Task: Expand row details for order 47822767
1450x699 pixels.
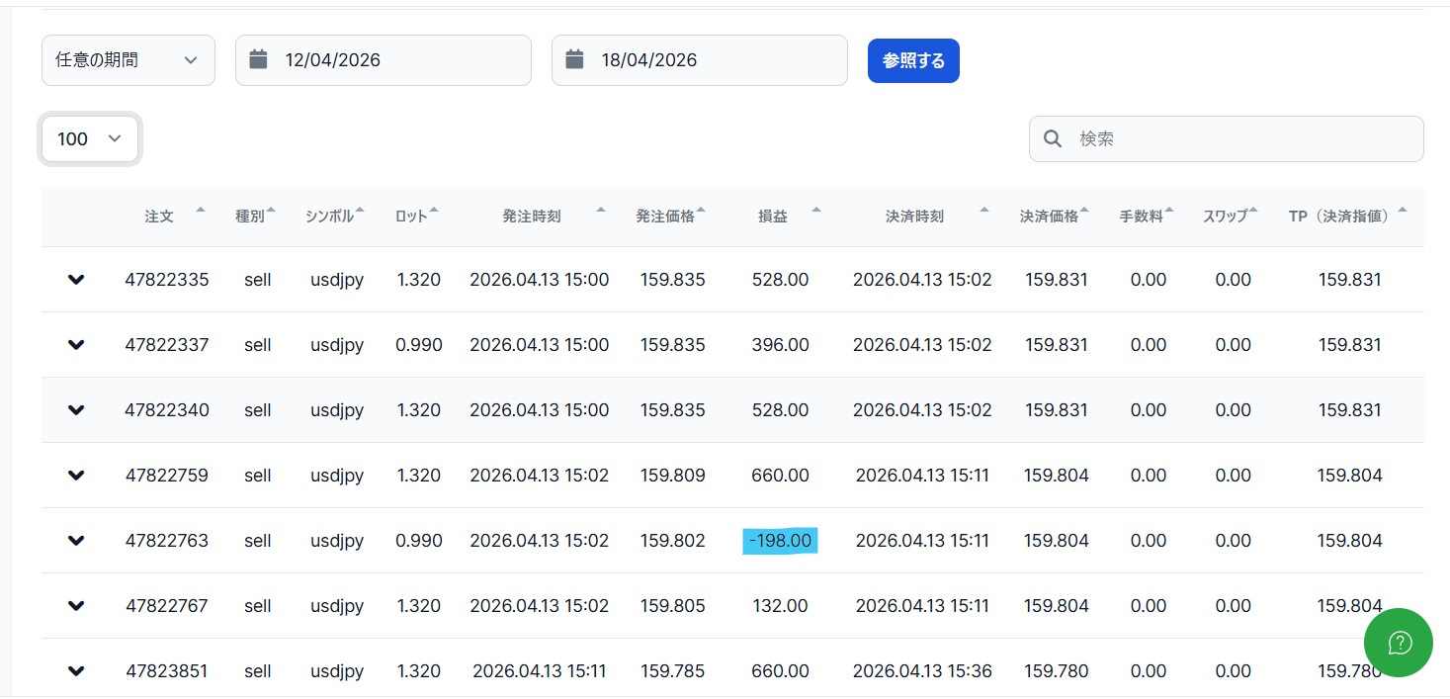Action: [x=76, y=606]
